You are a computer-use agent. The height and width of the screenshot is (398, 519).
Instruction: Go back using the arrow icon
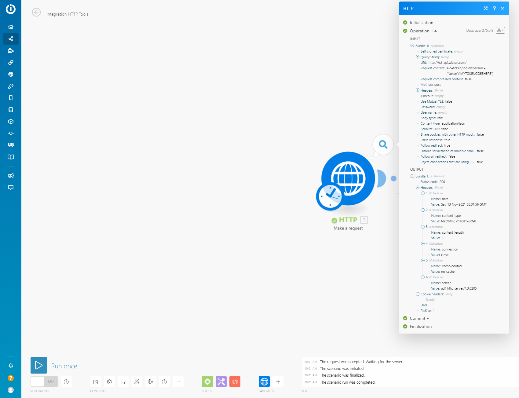tap(36, 13)
